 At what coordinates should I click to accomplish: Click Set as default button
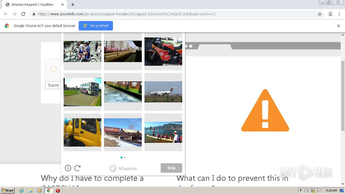tap(96, 26)
